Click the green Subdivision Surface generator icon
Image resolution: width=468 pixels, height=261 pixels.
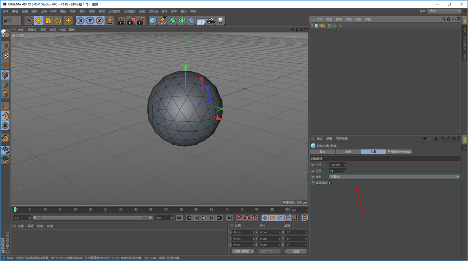coord(173,21)
